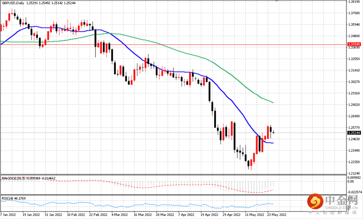Click date label 16 Mar 2022
Viewport: 363px width, 219px height.
pyautogui.click(x=143, y=215)
